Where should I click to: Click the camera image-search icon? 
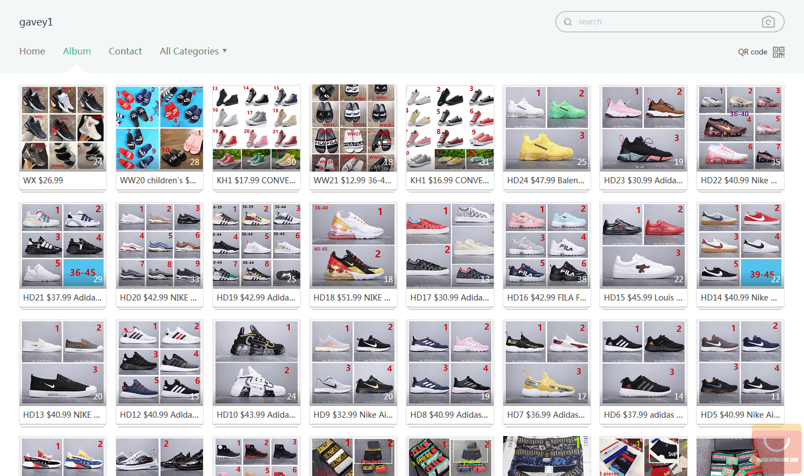768,22
